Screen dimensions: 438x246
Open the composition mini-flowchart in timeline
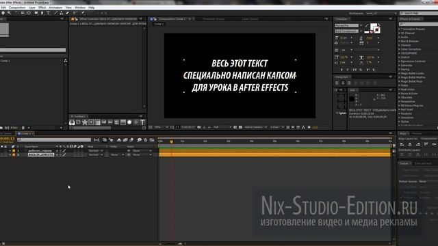pos(96,140)
